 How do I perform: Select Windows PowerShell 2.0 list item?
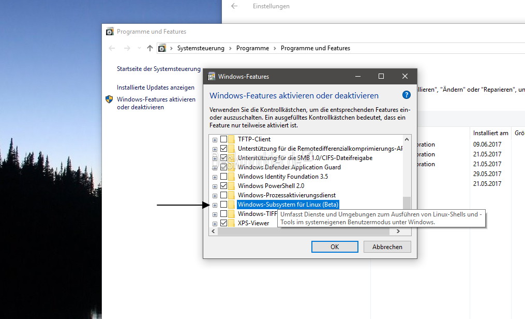coord(271,185)
